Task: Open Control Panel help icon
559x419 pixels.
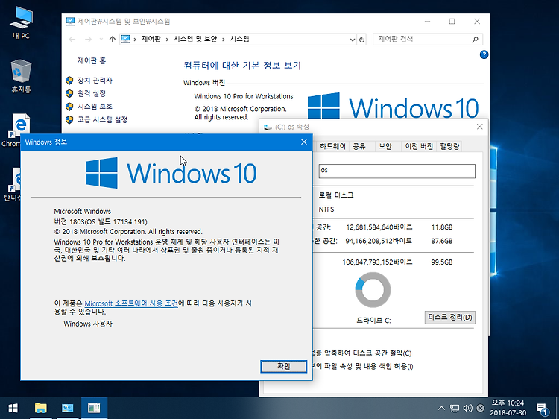Action: click(484, 54)
